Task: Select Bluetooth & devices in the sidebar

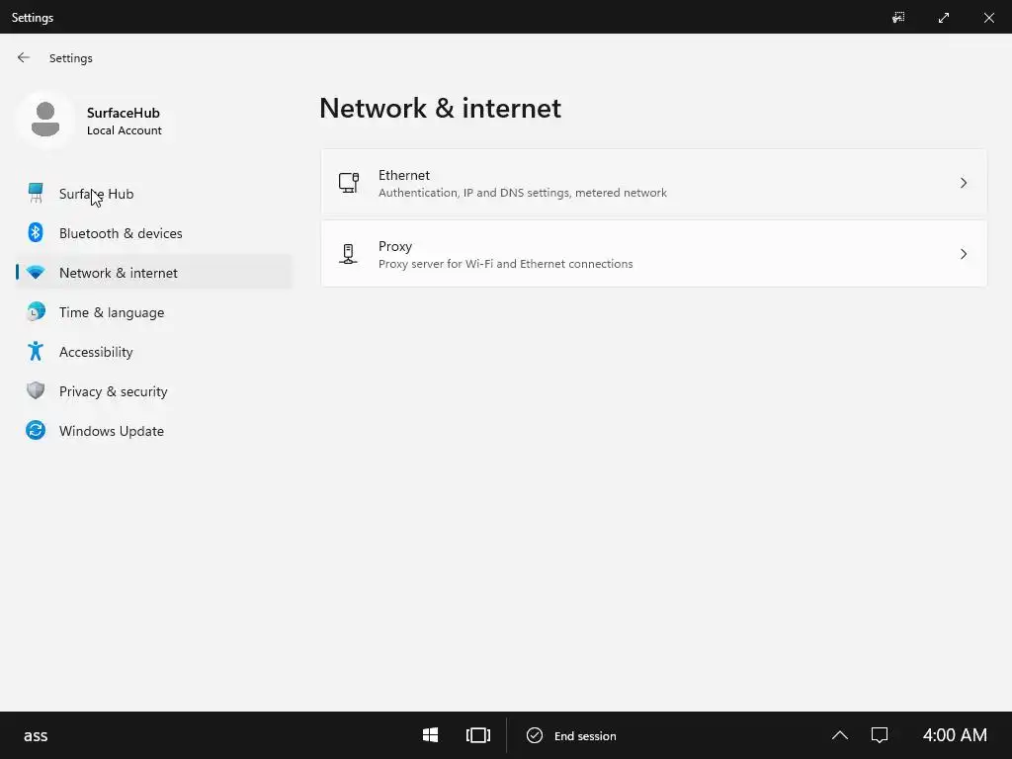Action: coord(154,233)
